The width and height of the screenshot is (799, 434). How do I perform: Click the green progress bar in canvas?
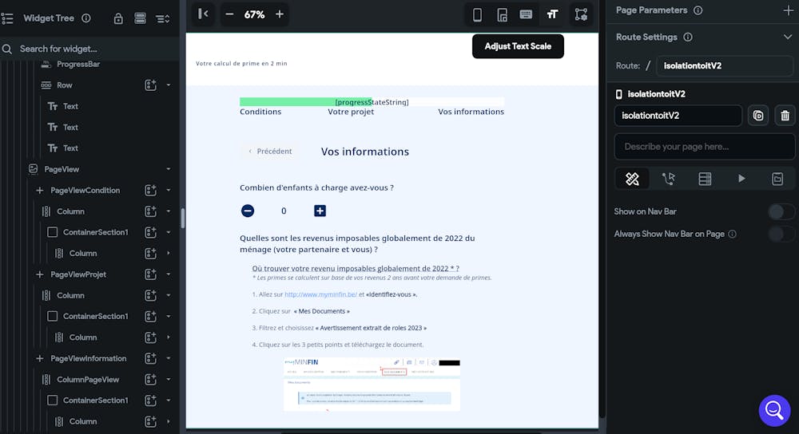306,102
